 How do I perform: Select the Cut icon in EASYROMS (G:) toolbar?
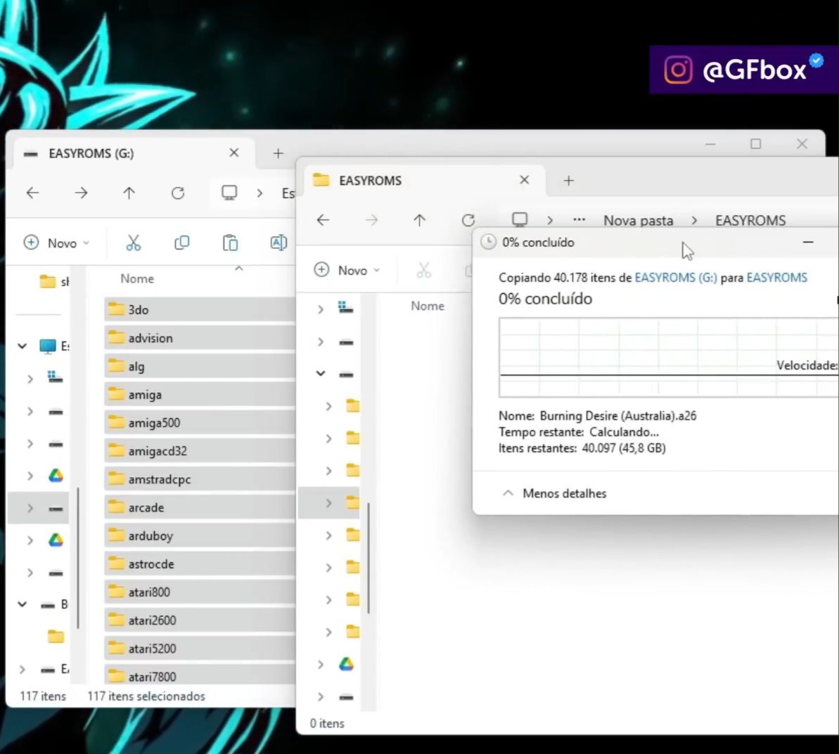pos(134,242)
